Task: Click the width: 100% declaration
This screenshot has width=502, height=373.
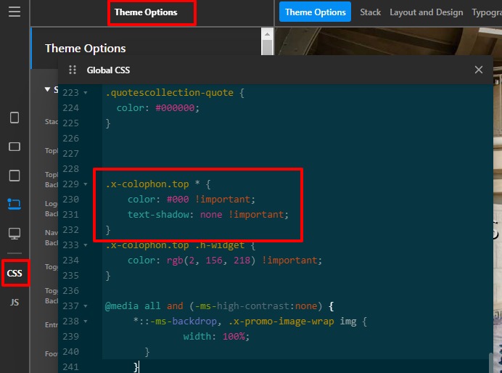Action: click(x=216, y=337)
